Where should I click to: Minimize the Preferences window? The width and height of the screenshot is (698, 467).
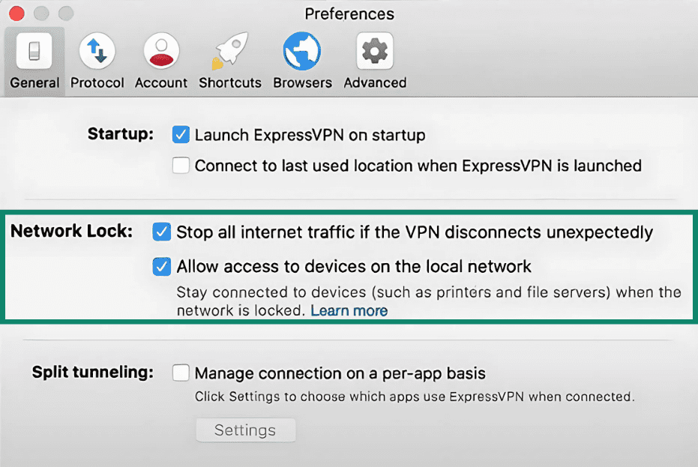coord(41,13)
